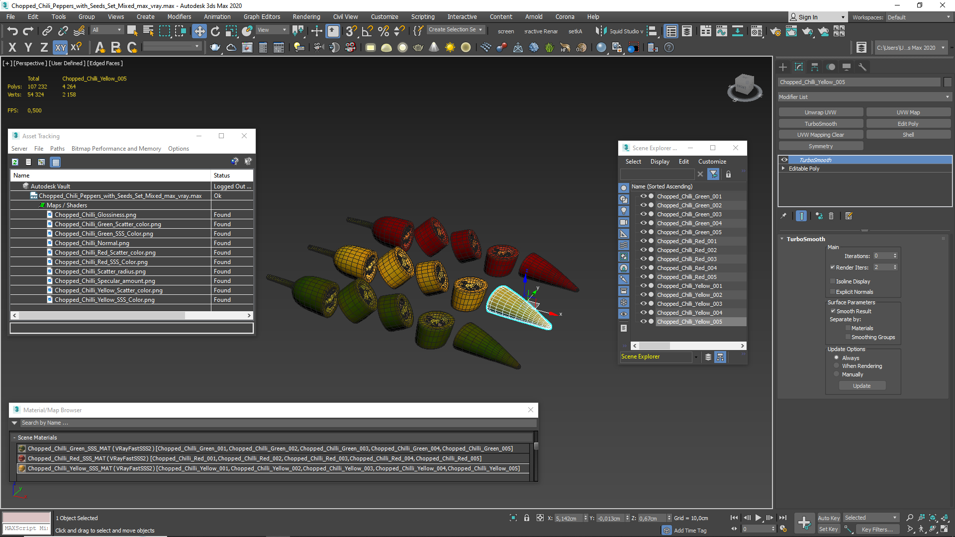Select the Move tool in the toolbar
The height and width of the screenshot is (537, 955).
[x=199, y=31]
